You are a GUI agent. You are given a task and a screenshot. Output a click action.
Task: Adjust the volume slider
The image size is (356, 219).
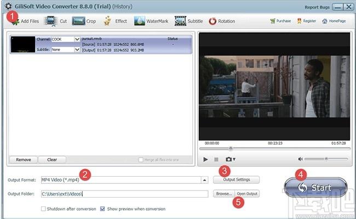tap(326, 159)
